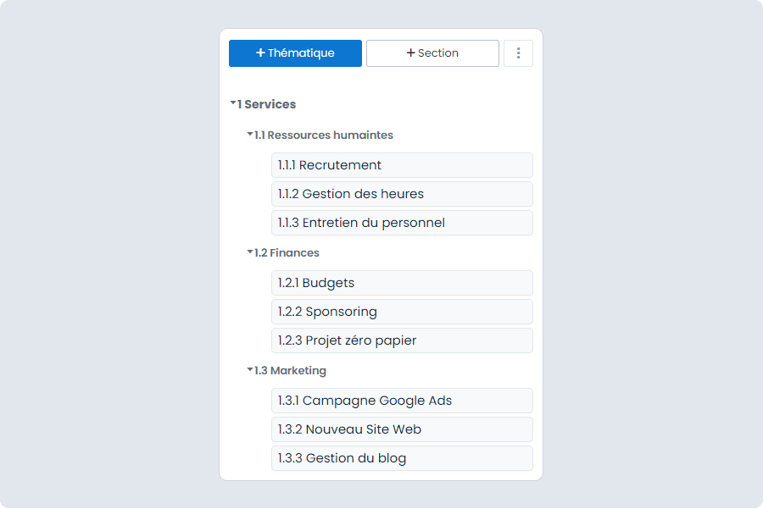Click the 1 Services heading label

pos(267,104)
